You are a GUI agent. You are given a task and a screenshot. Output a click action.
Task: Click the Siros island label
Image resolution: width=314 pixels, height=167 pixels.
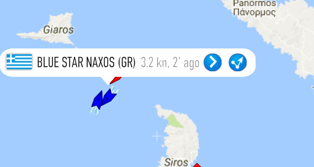pos(176,162)
